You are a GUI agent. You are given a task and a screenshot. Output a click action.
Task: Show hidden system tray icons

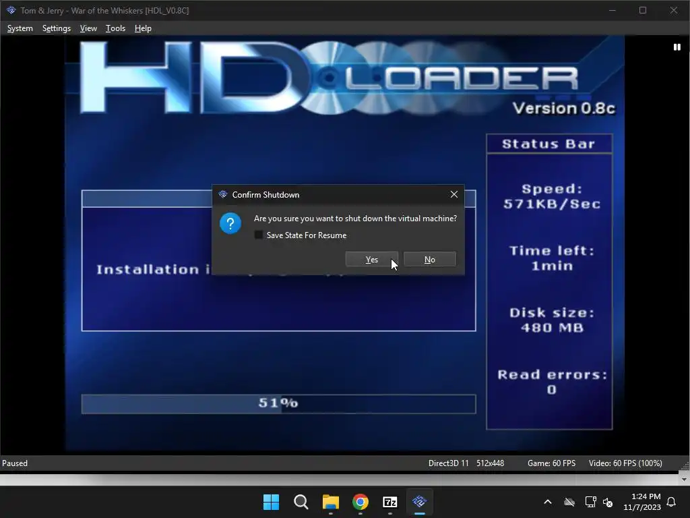point(548,502)
